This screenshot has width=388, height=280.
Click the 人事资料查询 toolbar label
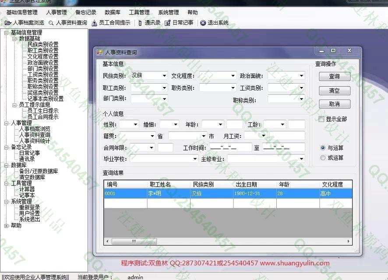click(71, 23)
